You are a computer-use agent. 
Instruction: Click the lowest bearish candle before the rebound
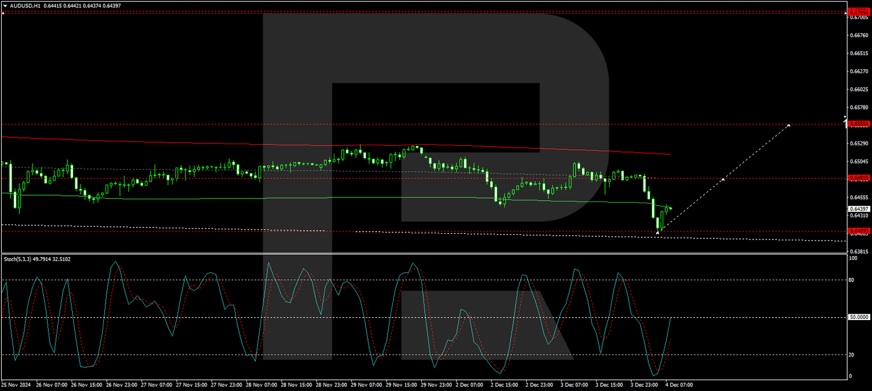coord(657,222)
